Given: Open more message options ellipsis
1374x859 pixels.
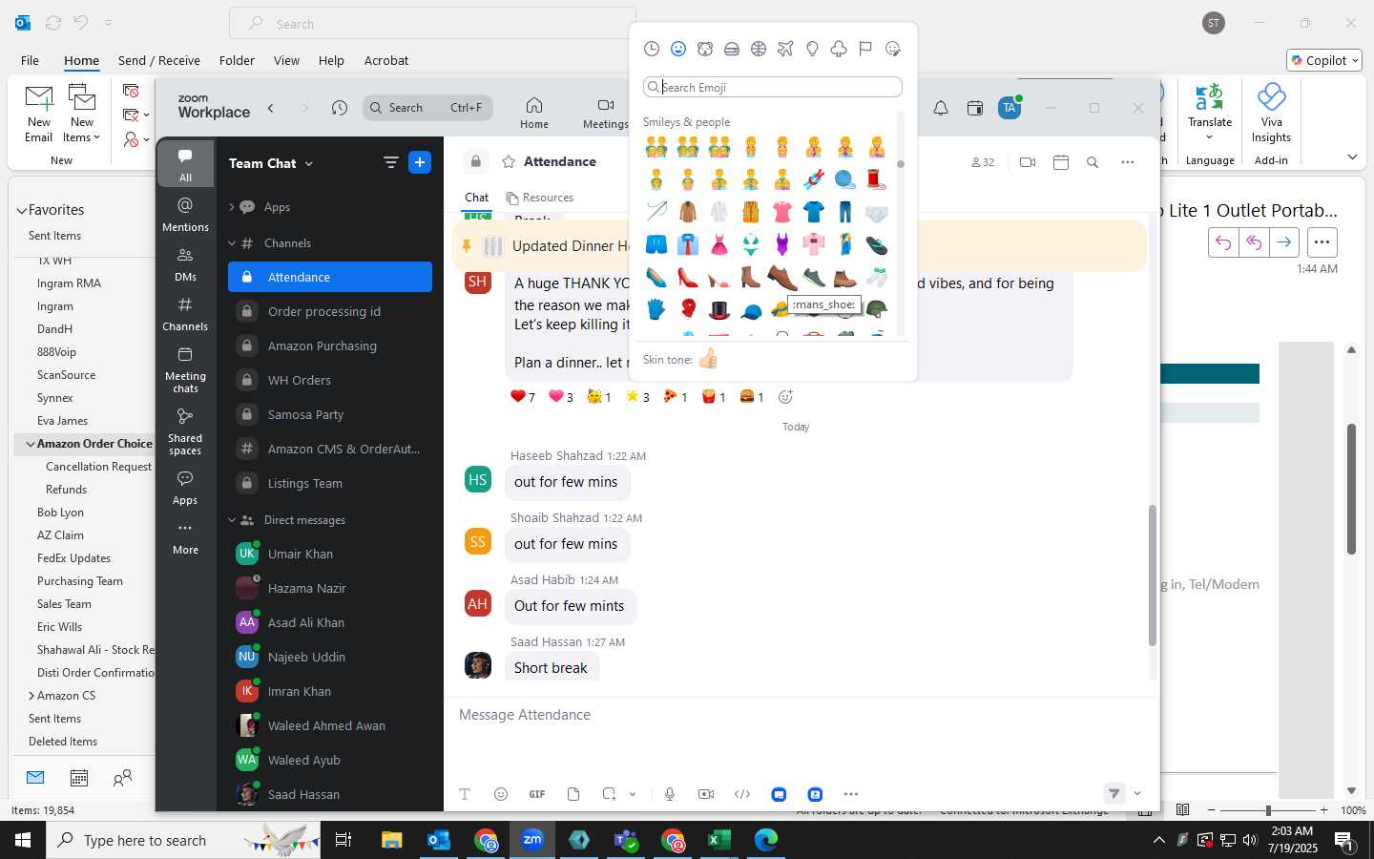Looking at the screenshot, I should click(x=851, y=794).
